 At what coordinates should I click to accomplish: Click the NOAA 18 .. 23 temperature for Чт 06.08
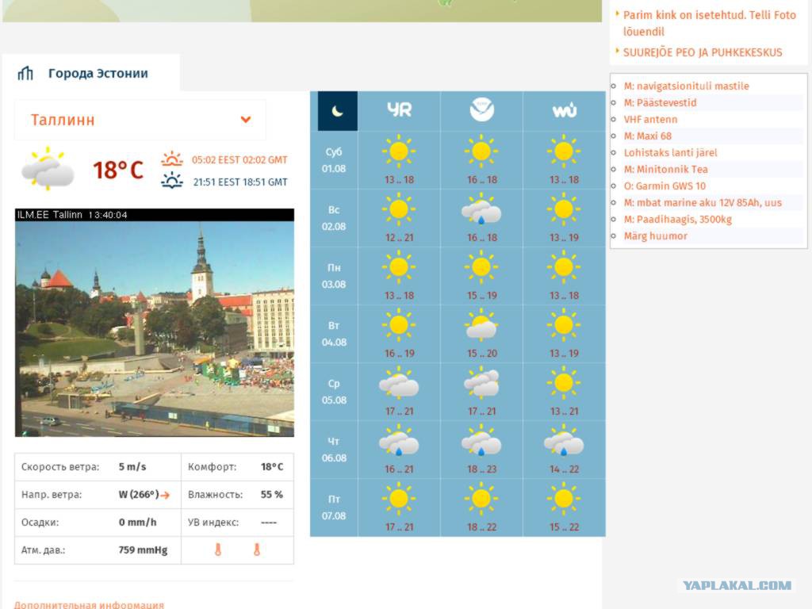[481, 469]
